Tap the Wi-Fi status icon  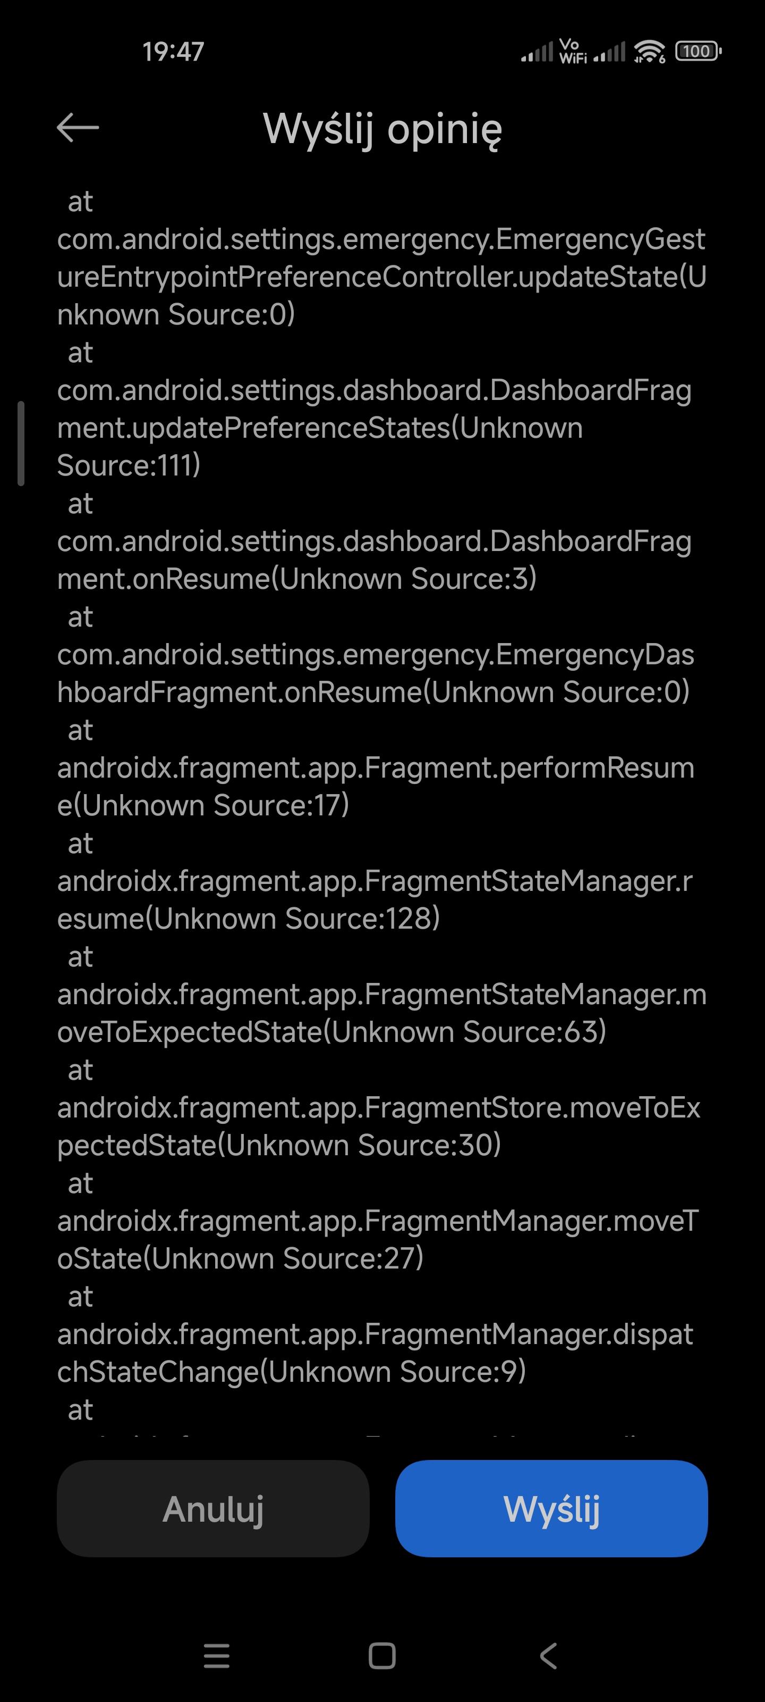[x=649, y=52]
